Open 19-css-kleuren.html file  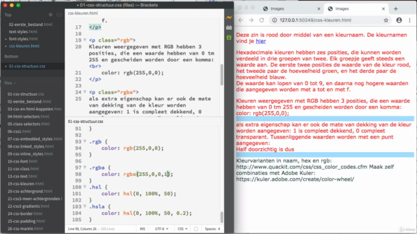[x=25, y=183]
